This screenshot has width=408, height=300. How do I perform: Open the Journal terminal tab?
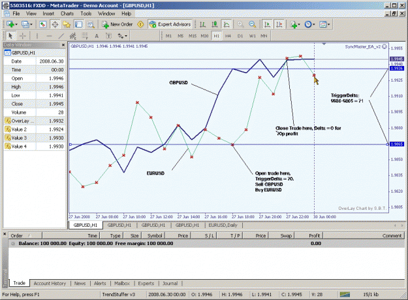coord(170,284)
